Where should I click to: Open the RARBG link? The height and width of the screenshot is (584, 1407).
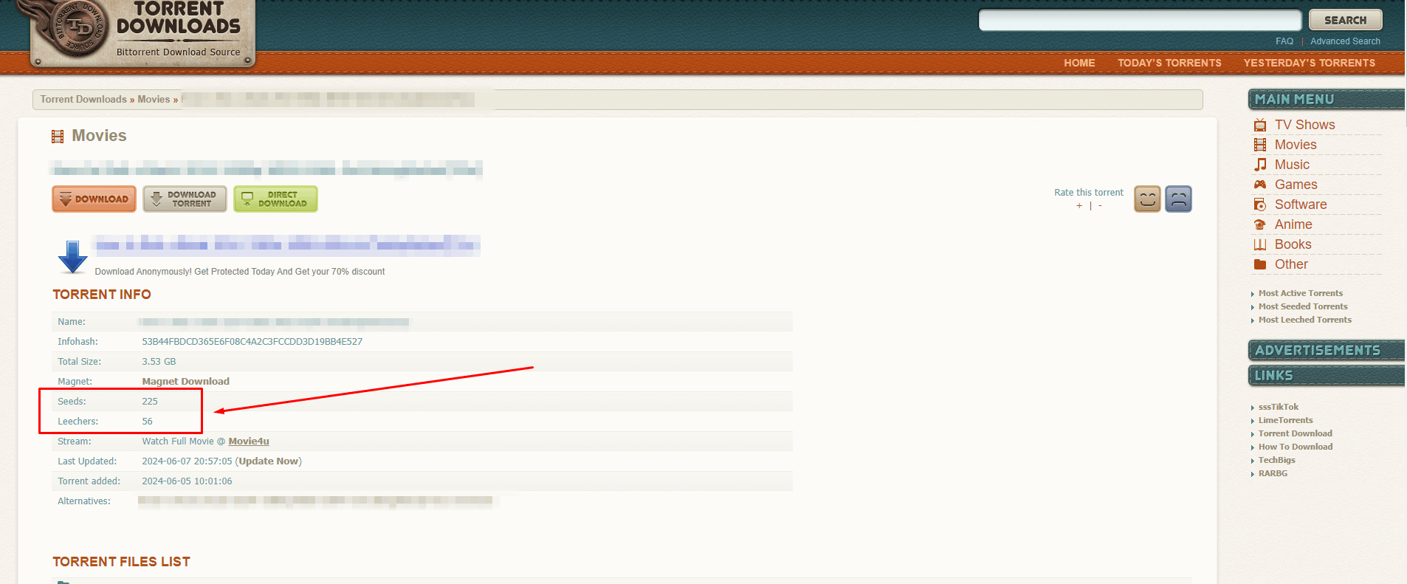[1273, 473]
